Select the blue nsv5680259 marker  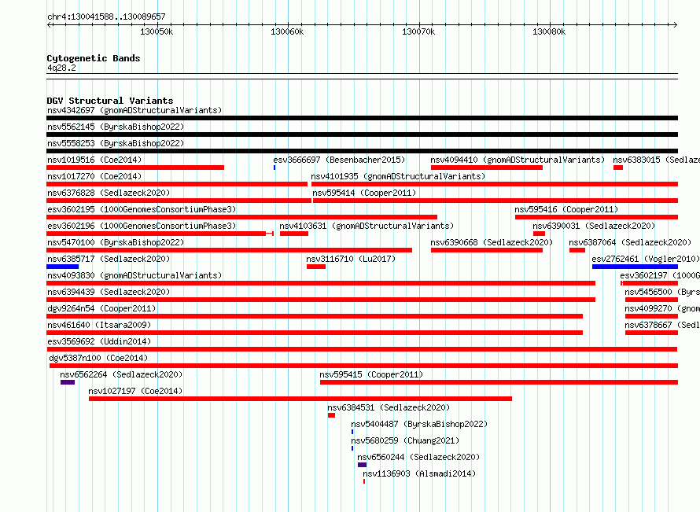coord(352,448)
